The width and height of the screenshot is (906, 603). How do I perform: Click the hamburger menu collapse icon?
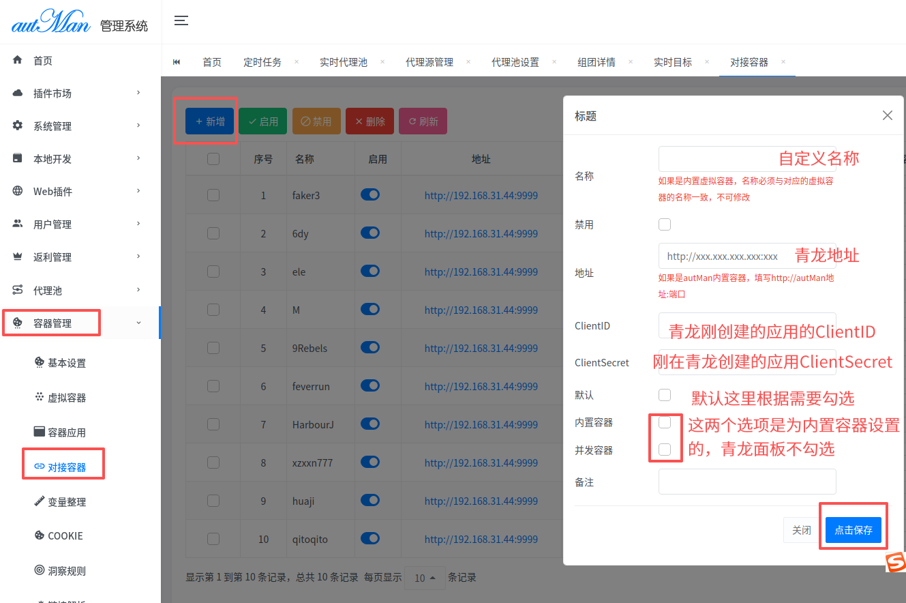pos(181,20)
